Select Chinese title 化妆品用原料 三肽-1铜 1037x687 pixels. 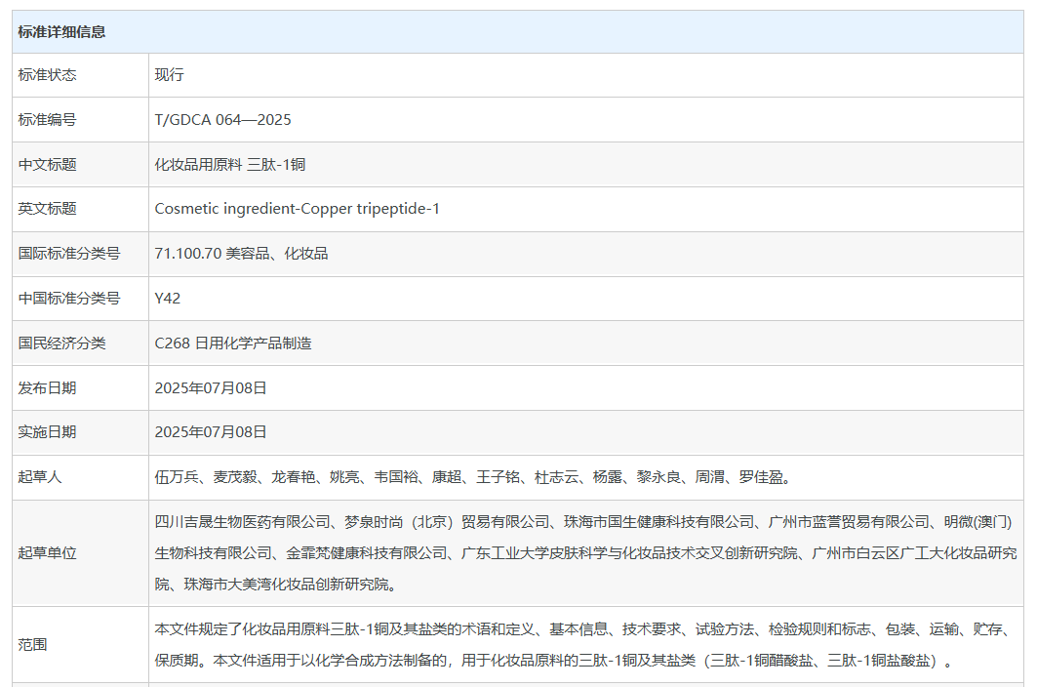tap(230, 165)
